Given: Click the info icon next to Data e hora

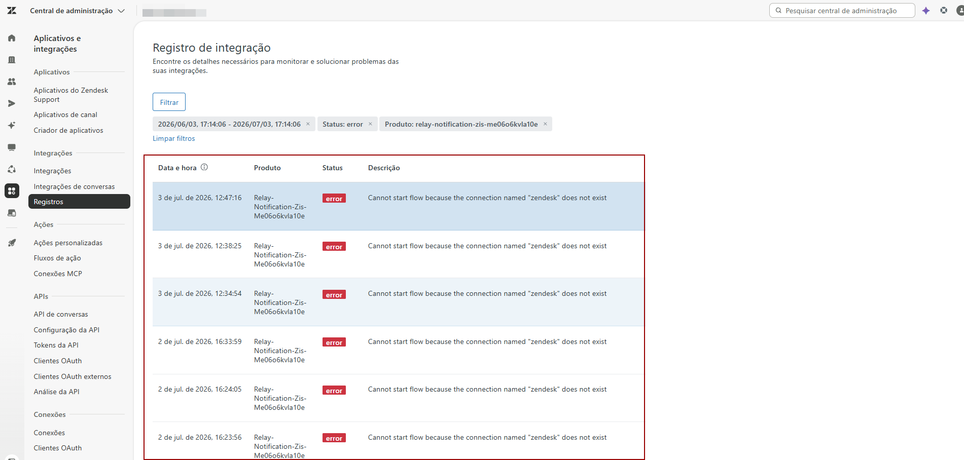Looking at the screenshot, I should point(204,167).
